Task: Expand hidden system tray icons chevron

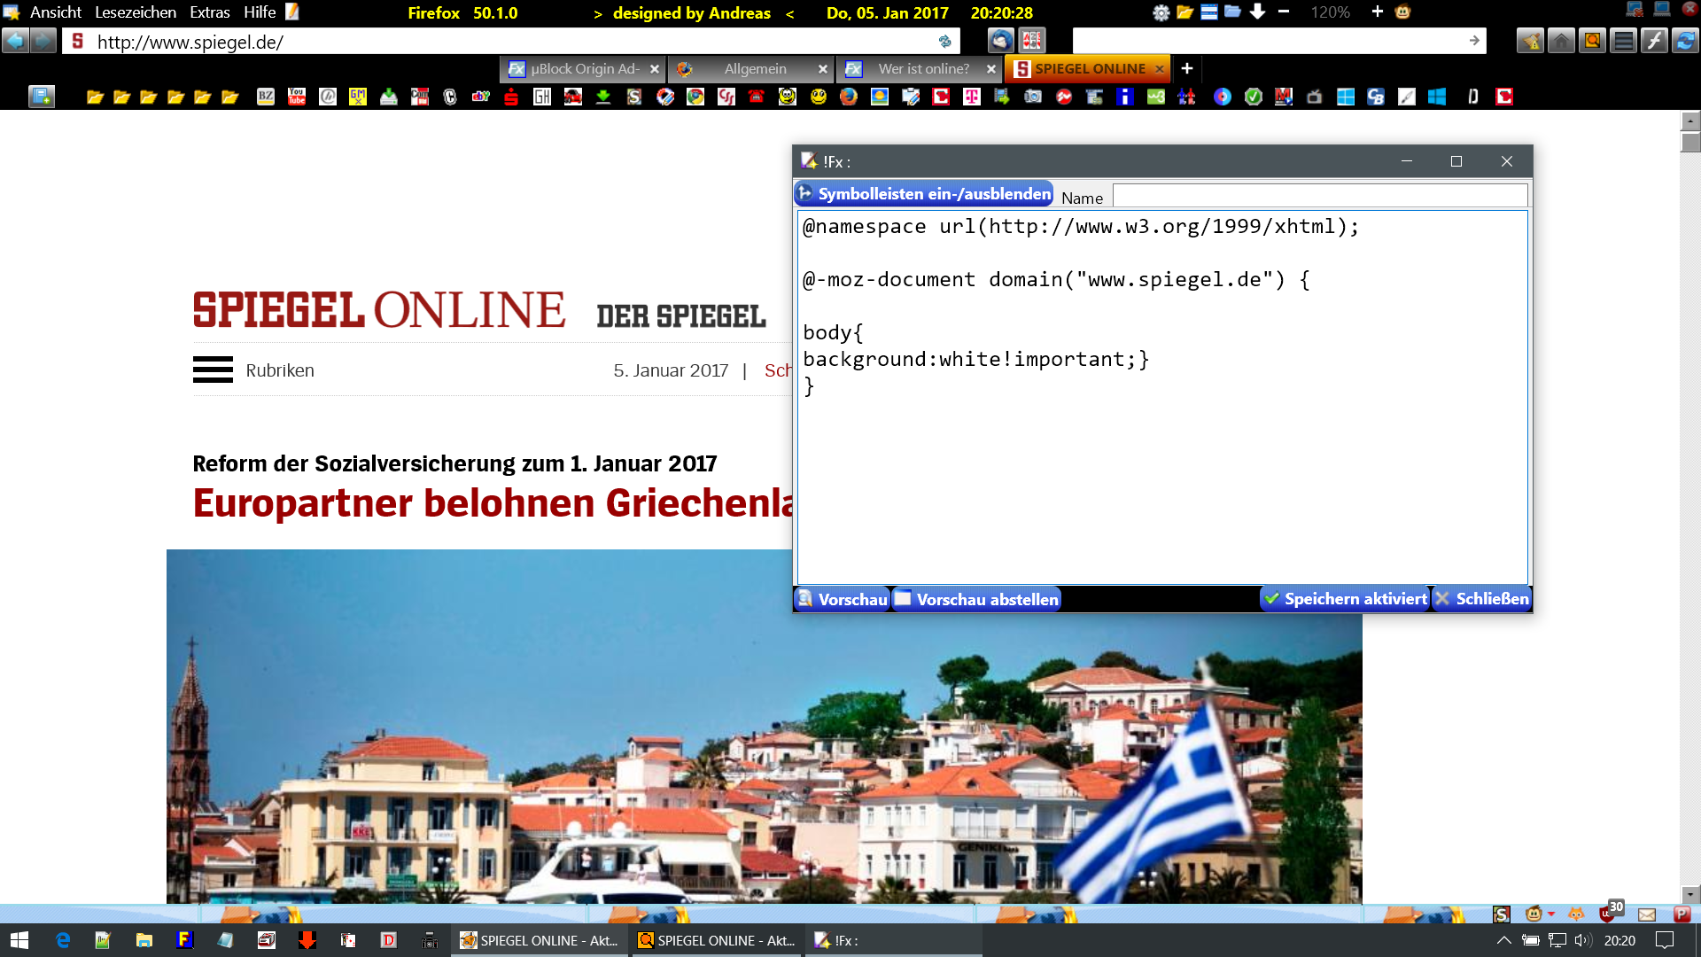Action: click(1503, 940)
